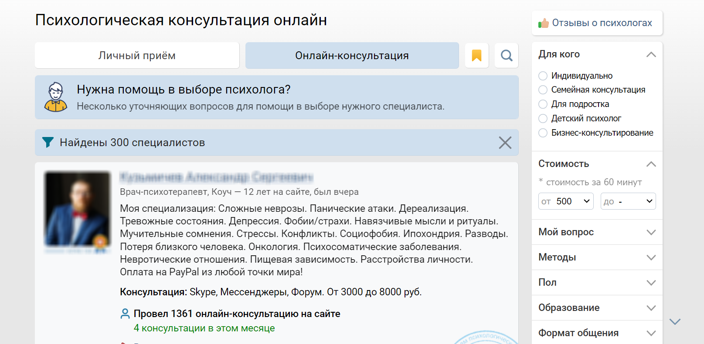Viewport: 704px width, 344px height.
Task: Click the magnifier search icon
Action: point(507,55)
